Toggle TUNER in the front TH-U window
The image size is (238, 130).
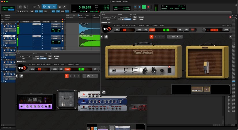click(152, 30)
